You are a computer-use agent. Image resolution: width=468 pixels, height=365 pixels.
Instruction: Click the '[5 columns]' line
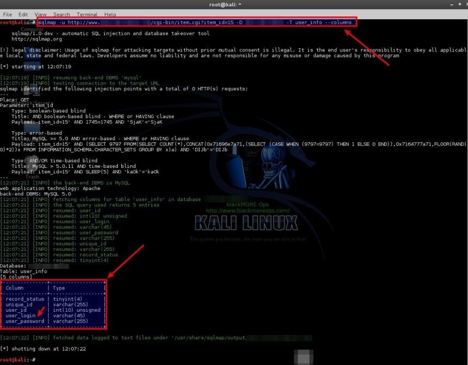(x=16, y=276)
